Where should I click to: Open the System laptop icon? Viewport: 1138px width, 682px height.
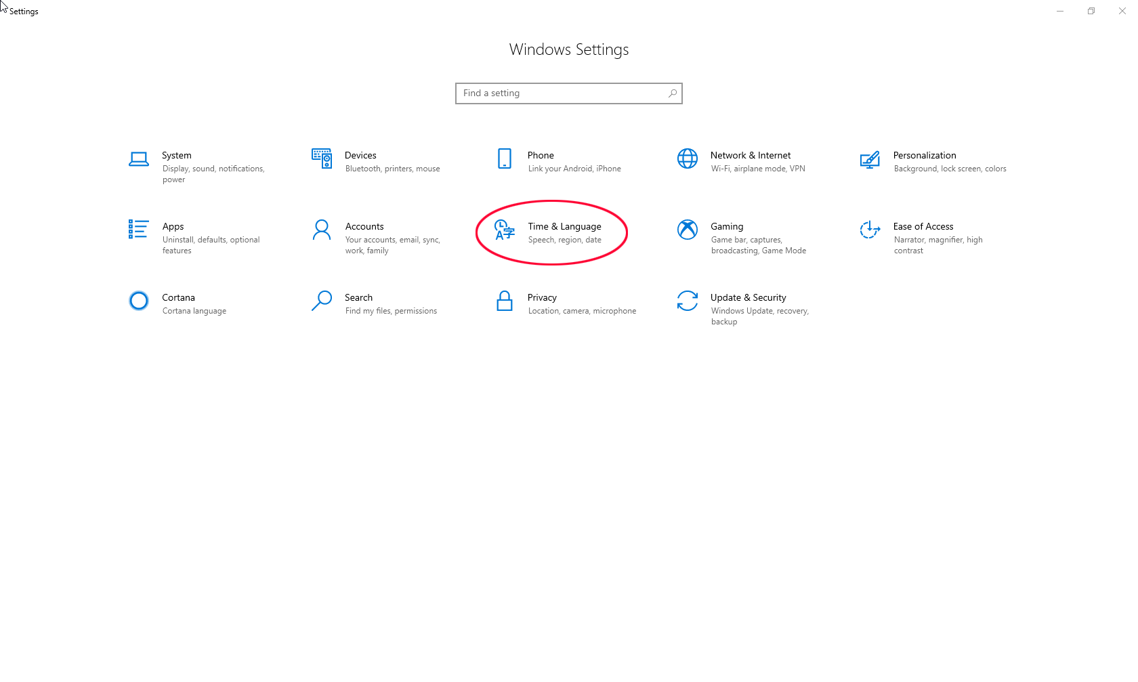pyautogui.click(x=139, y=159)
